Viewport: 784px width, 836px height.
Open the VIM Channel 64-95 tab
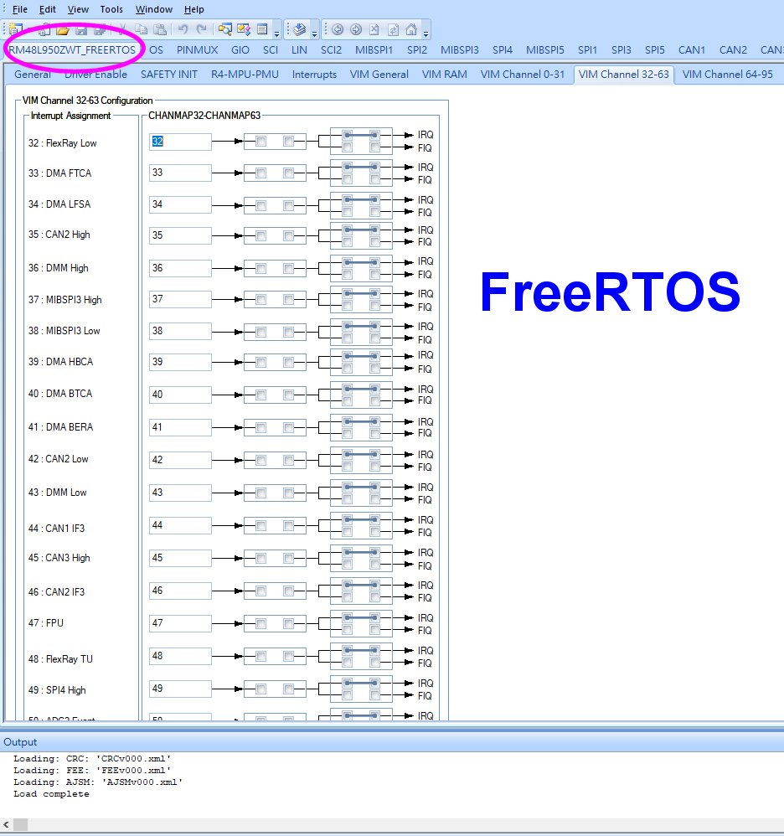[x=728, y=75]
